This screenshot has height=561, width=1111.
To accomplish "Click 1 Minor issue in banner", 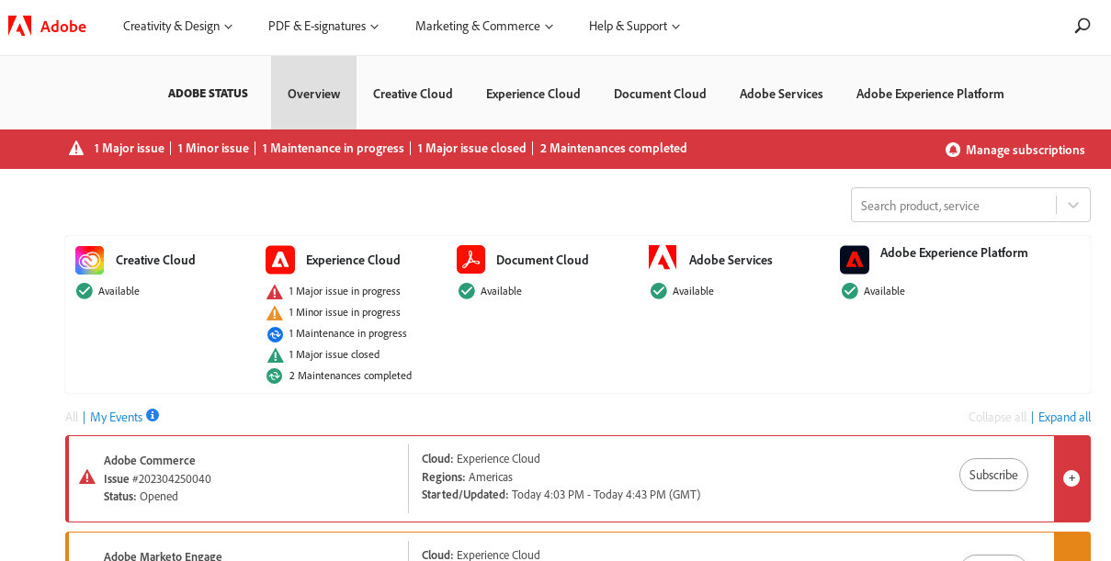I will [213, 148].
